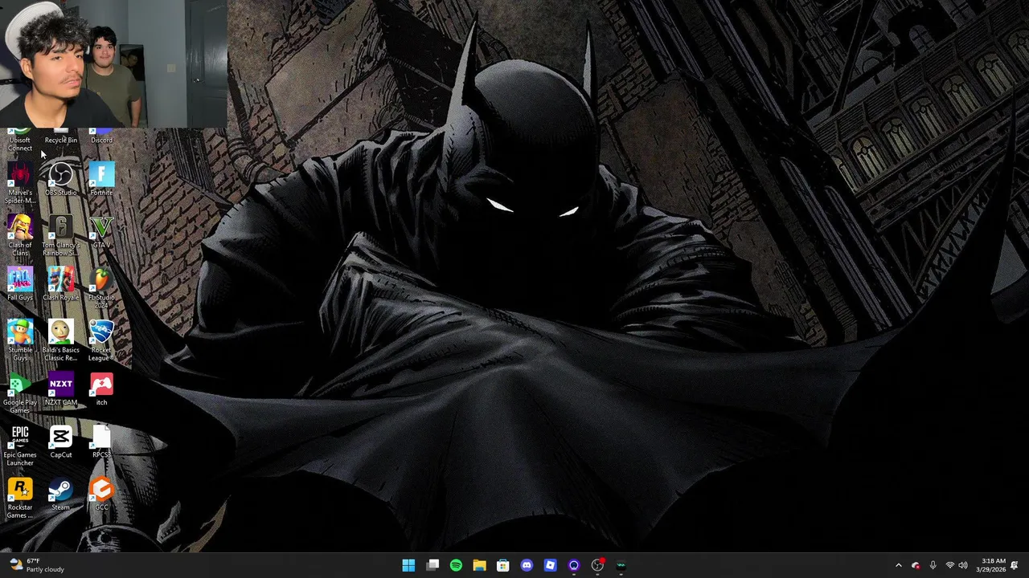This screenshot has height=578, width=1029.
Task: Open the Wi-Fi network tray icon
Action: [950, 565]
